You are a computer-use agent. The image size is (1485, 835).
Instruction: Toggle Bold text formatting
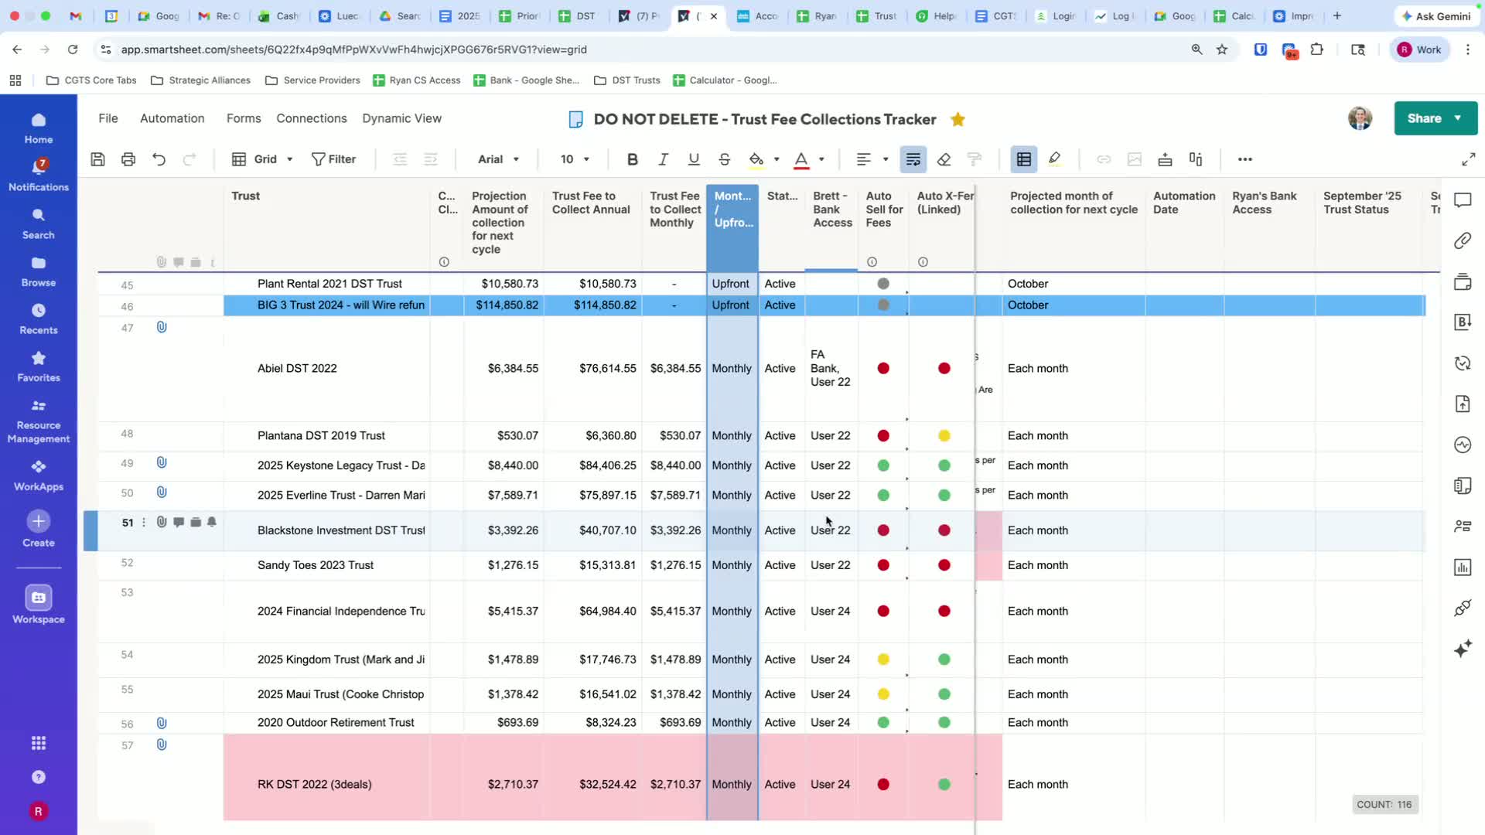pos(632,159)
